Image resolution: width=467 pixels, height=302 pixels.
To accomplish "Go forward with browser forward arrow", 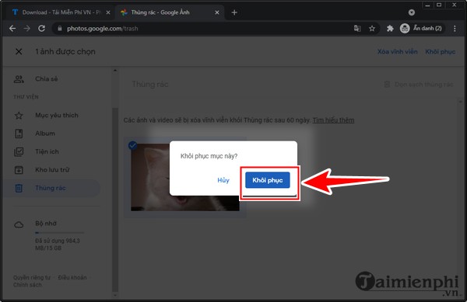I will [x=26, y=29].
